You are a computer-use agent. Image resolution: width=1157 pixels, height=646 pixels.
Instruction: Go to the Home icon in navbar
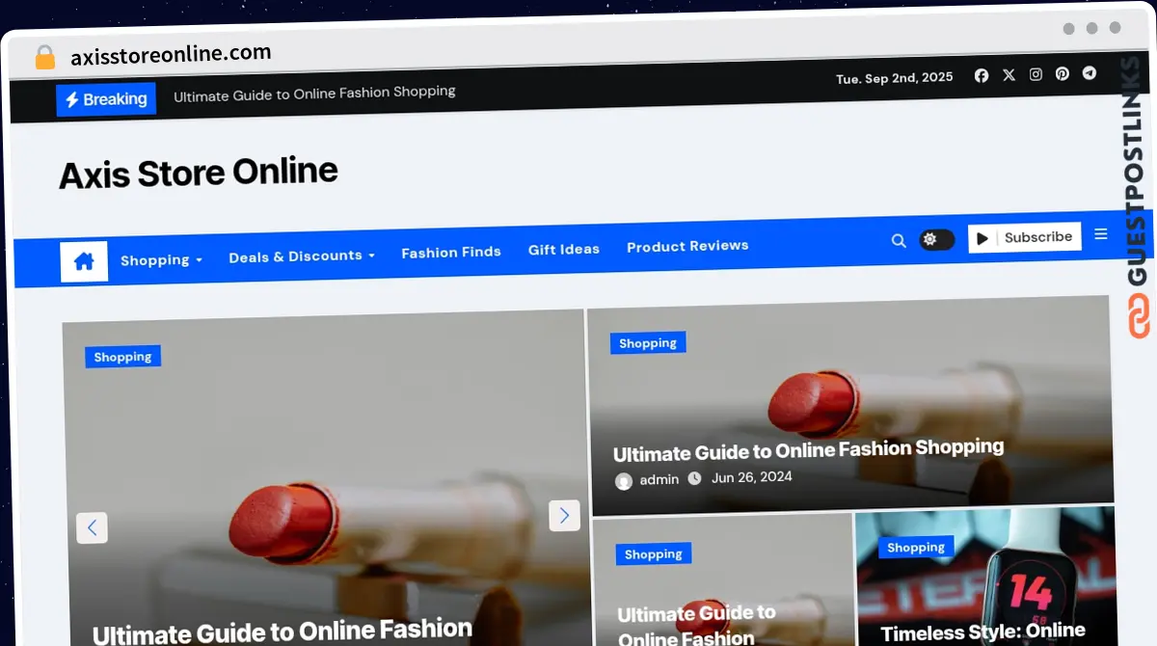pyautogui.click(x=84, y=261)
